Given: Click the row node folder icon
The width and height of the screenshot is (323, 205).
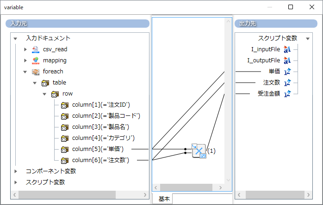Looking at the screenshot, I should point(55,94).
